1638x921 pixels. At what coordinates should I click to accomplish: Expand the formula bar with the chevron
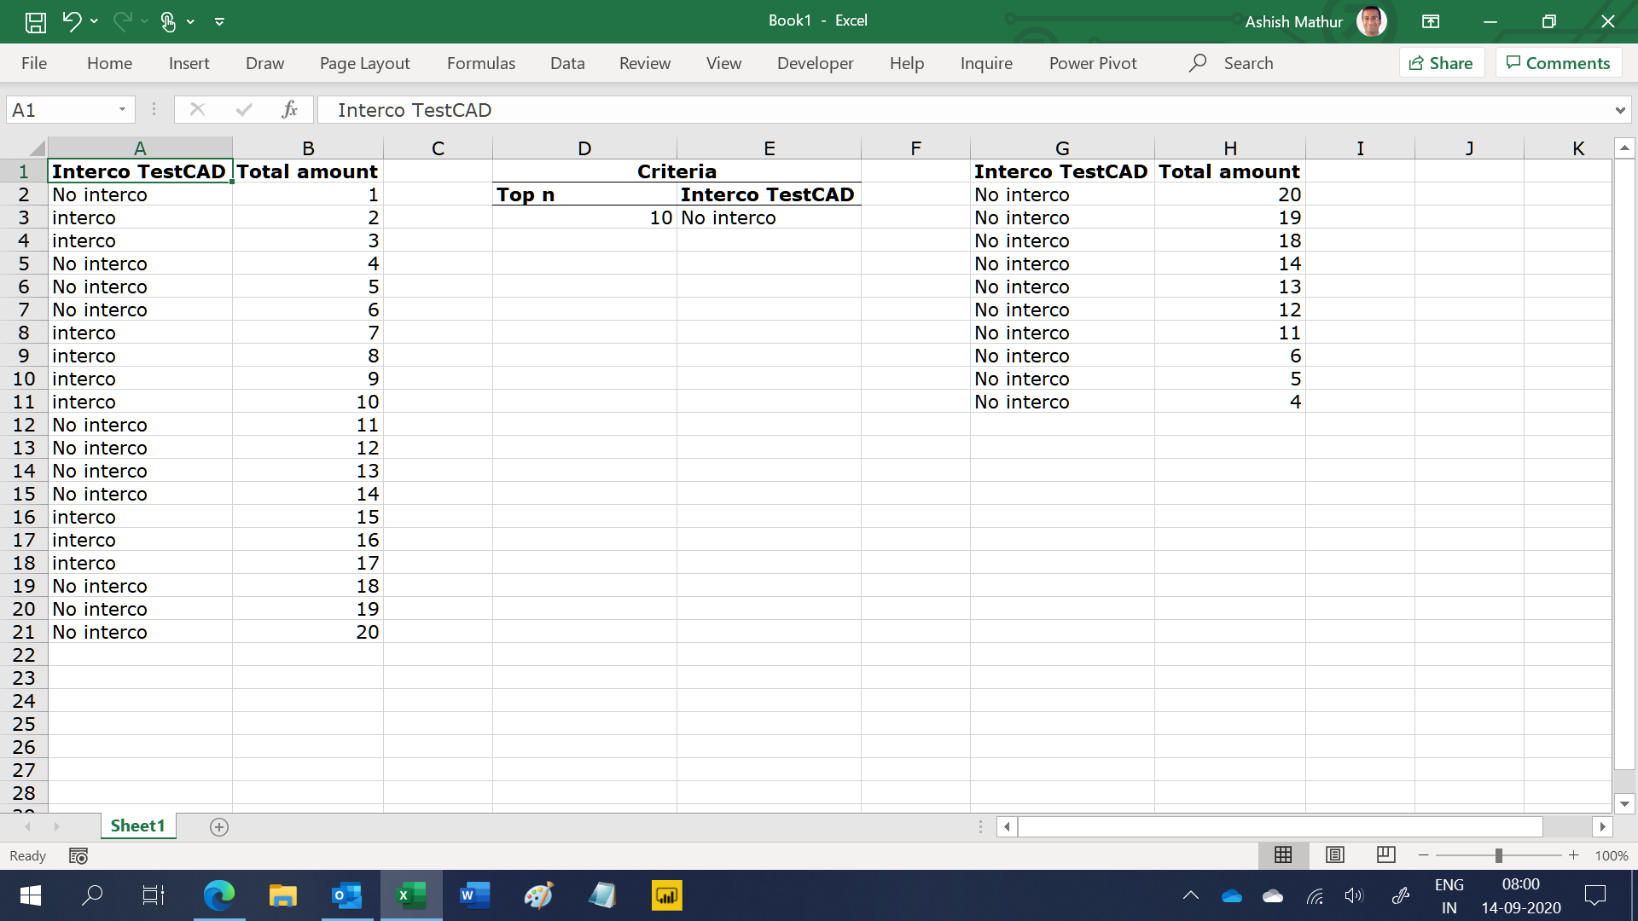[x=1619, y=110]
